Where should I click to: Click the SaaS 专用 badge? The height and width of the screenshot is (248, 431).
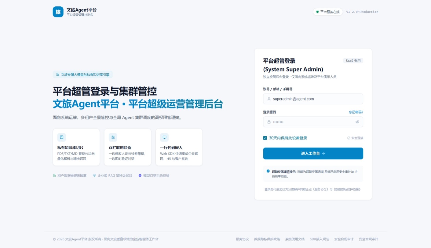tap(353, 61)
